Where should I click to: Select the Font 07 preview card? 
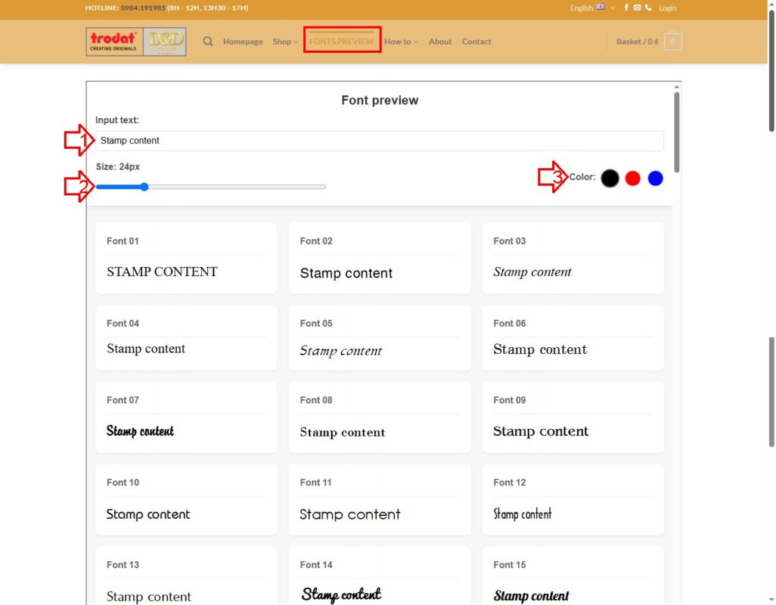pyautogui.click(x=186, y=417)
